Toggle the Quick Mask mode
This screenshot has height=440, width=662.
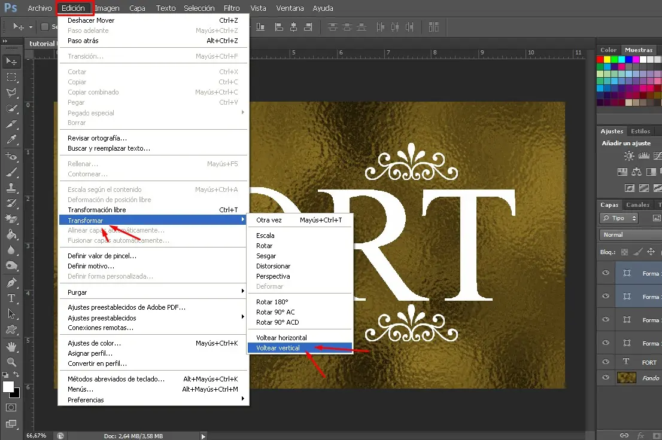[11, 408]
